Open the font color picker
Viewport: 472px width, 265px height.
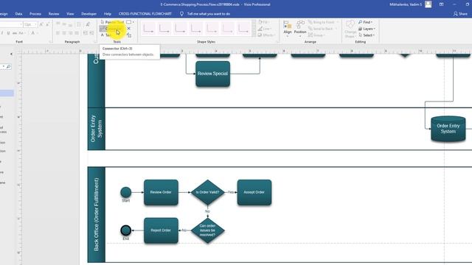click(x=34, y=33)
